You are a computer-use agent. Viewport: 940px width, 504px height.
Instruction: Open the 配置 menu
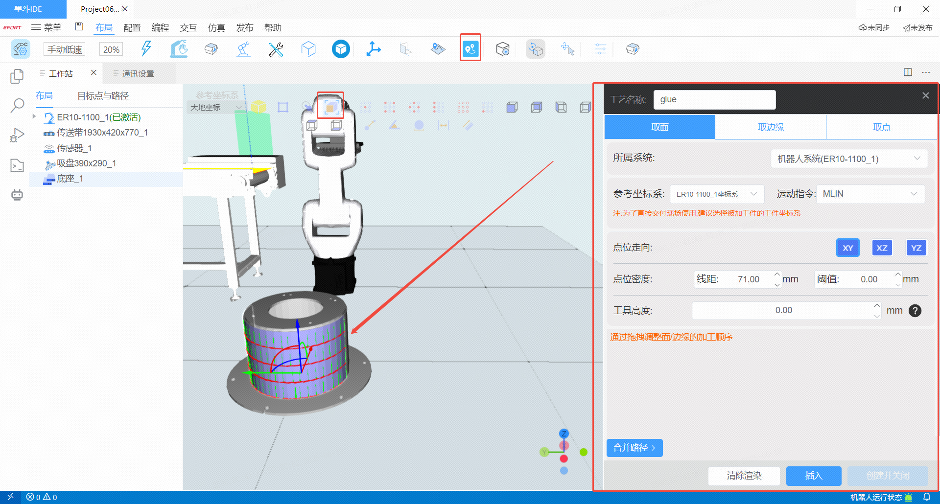132,28
